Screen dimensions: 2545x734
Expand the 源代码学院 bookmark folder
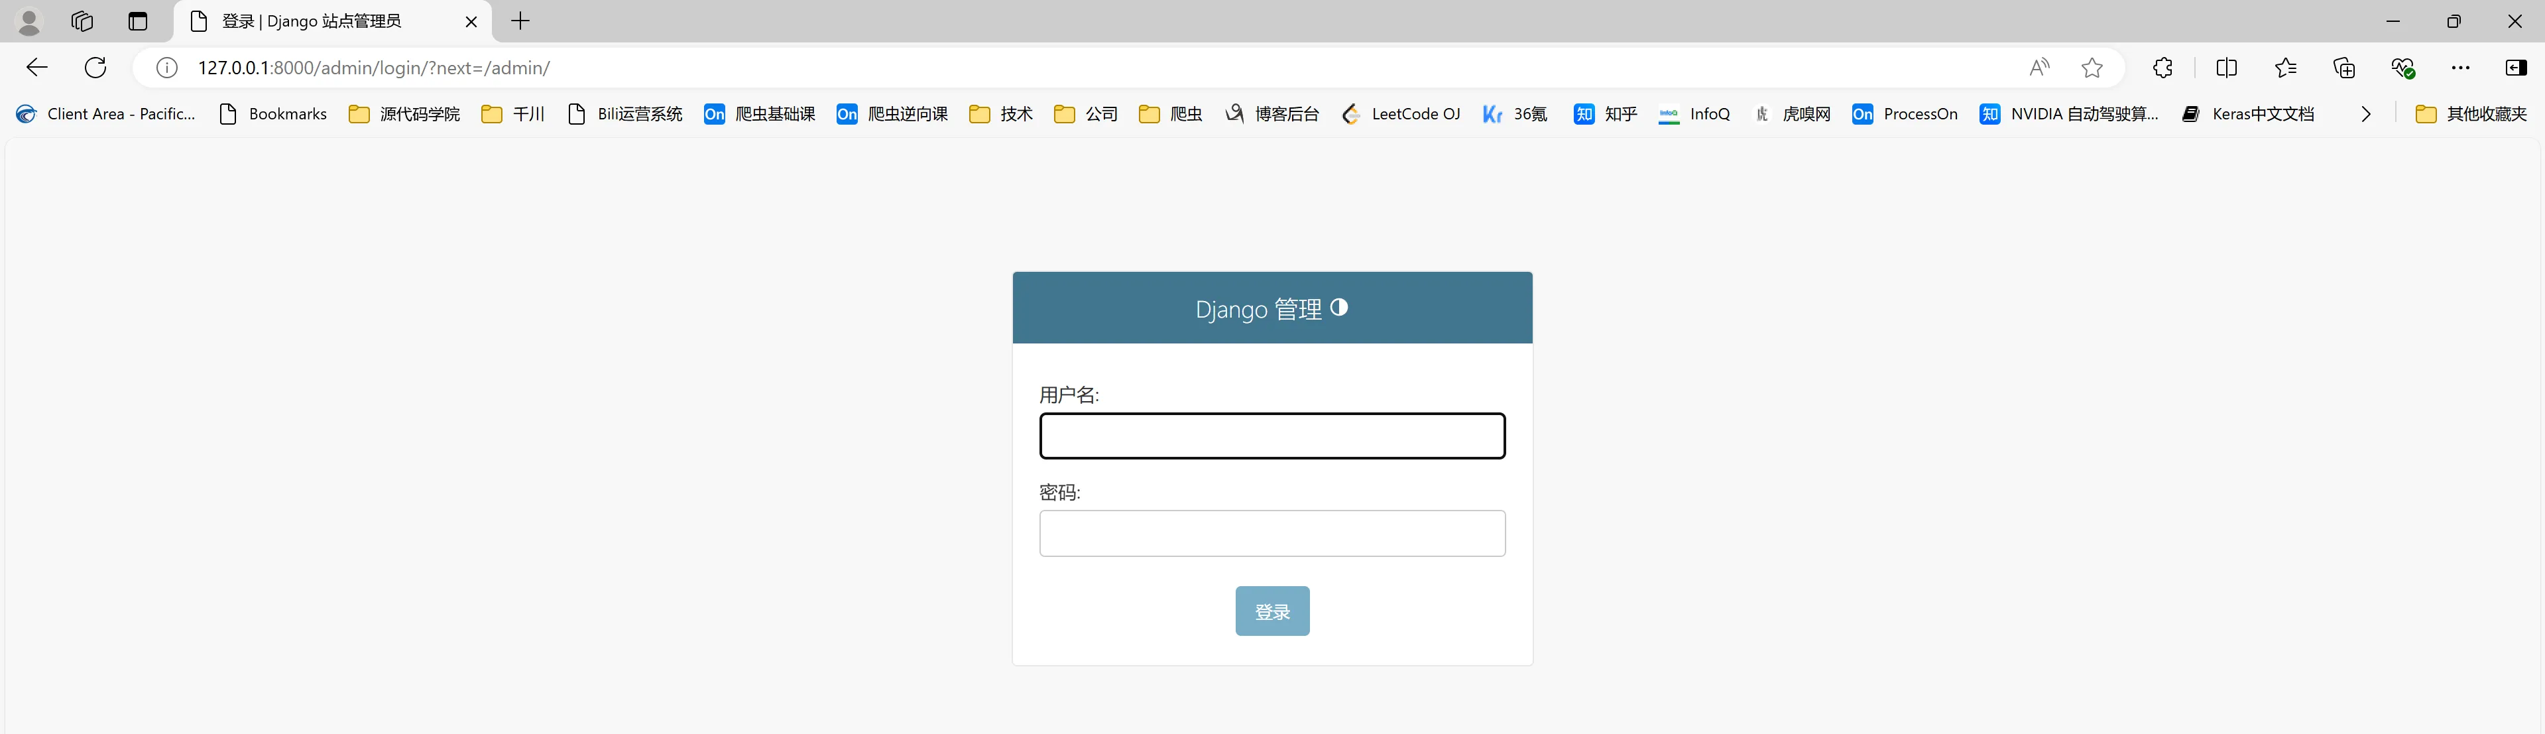tap(405, 113)
